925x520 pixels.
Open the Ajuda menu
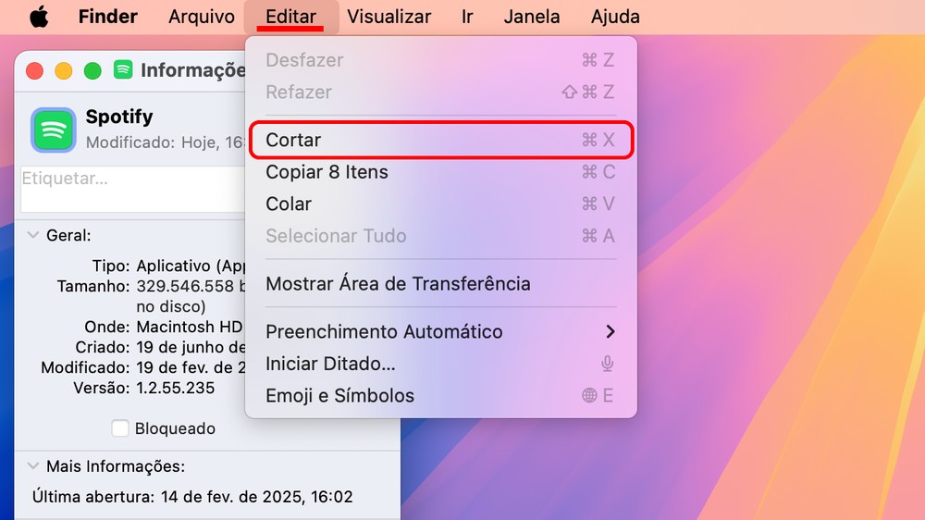coord(615,17)
